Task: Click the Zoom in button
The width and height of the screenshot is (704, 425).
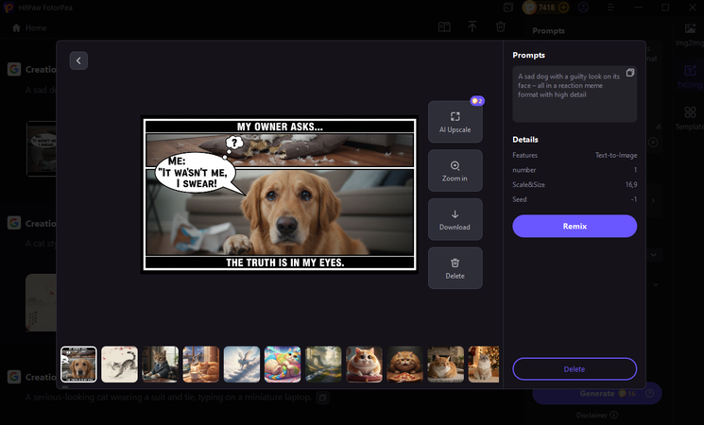Action: click(x=455, y=171)
